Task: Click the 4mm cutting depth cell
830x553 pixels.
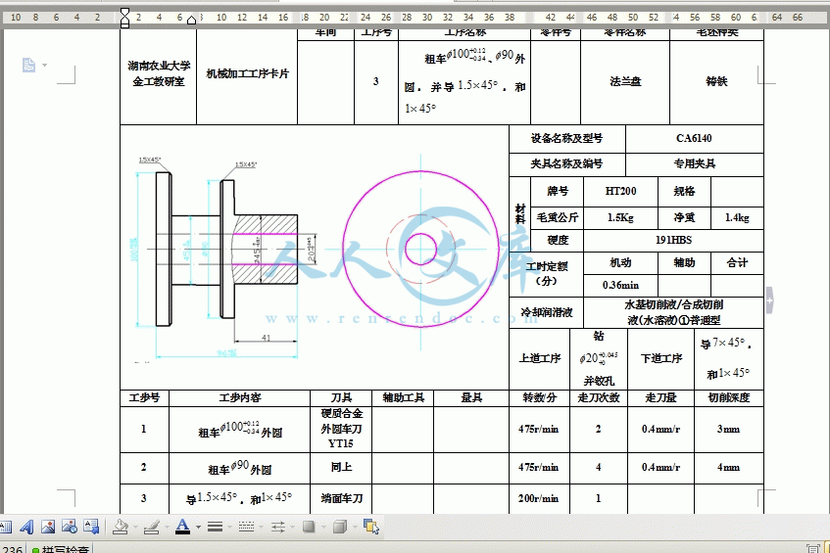Action: pyautogui.click(x=729, y=467)
